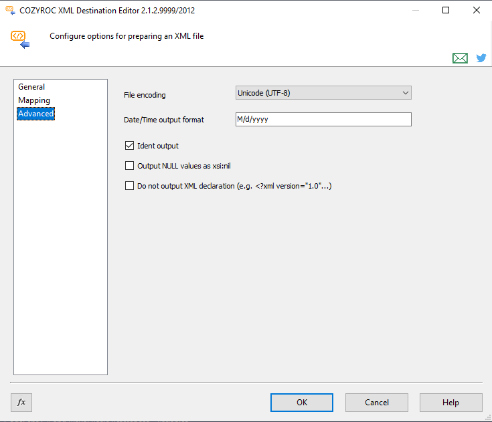Open the Twitter bird icon link
The height and width of the screenshot is (422, 492).
(481, 58)
